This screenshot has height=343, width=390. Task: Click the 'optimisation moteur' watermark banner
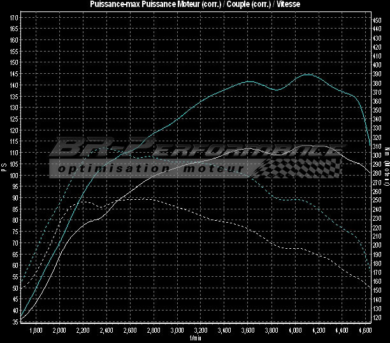click(150, 169)
